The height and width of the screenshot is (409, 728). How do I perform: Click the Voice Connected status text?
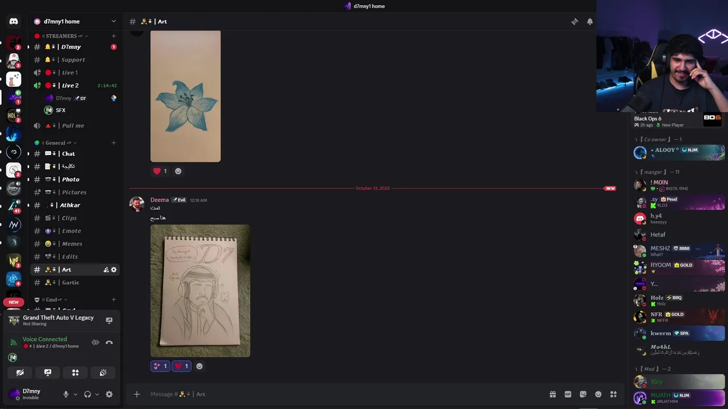click(x=44, y=339)
